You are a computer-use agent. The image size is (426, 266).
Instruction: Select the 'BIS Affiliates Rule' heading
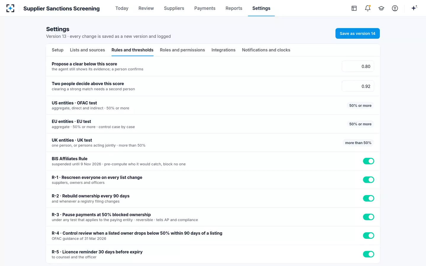point(70,159)
